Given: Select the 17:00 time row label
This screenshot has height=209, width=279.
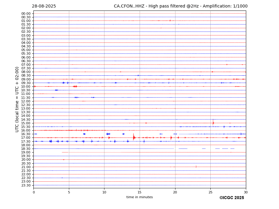Looking at the screenshot, I should 26,138.
